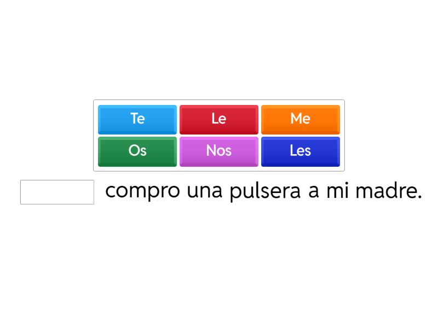Choose the red 'Le' answer tile
This screenshot has width=438, height=328.
[x=218, y=119]
